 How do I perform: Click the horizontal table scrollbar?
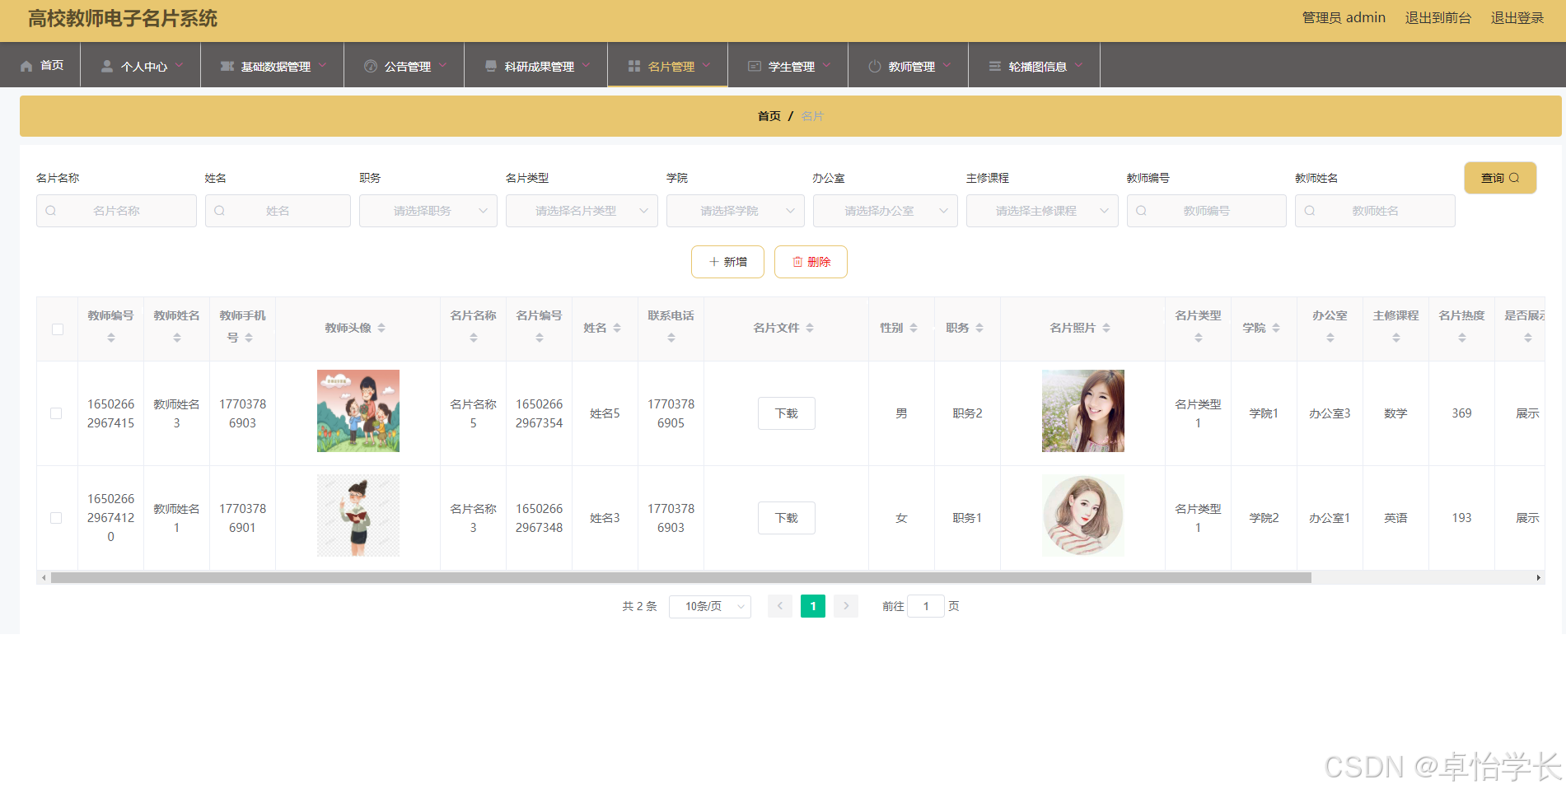(681, 578)
